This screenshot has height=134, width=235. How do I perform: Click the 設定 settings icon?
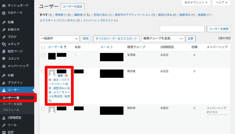[4, 132]
